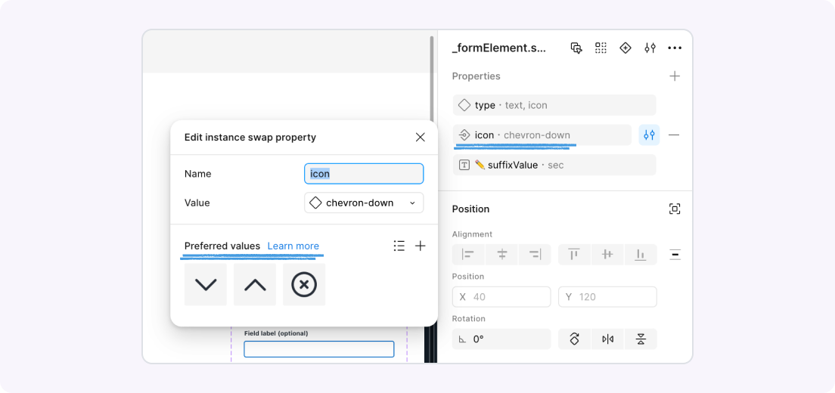Select the chevron-up preferred value thumbnail
835x393 pixels.
click(255, 284)
